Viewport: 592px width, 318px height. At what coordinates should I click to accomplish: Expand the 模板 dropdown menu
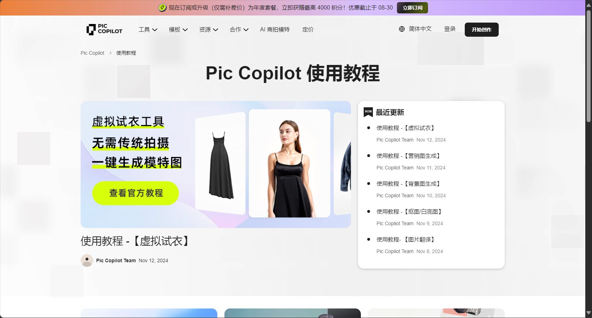coord(178,30)
